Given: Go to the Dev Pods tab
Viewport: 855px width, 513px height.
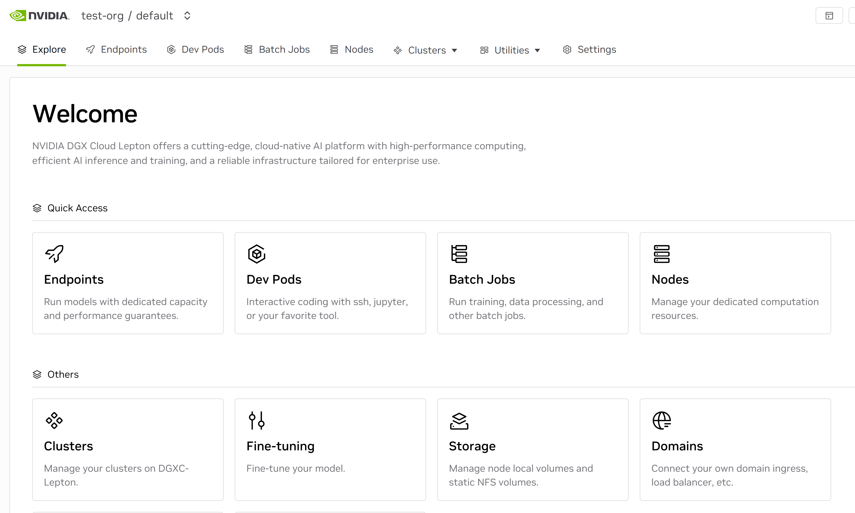Looking at the screenshot, I should [195, 49].
